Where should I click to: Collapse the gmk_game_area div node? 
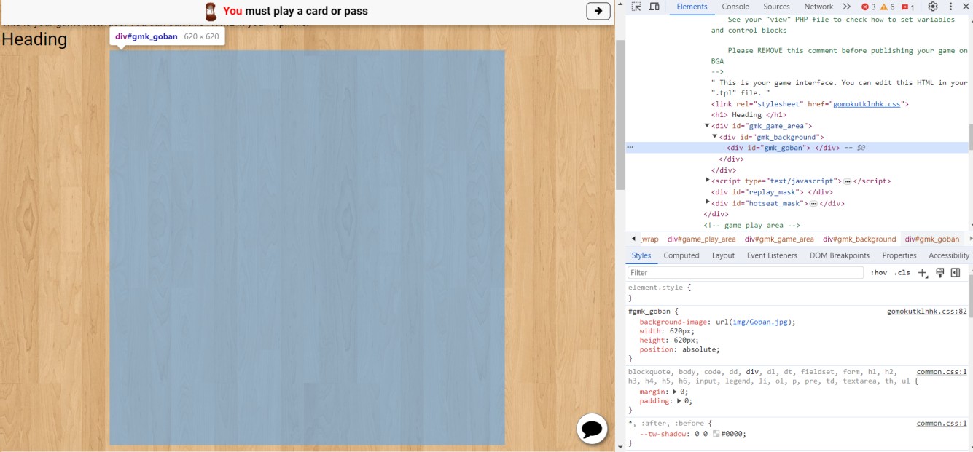tap(707, 126)
